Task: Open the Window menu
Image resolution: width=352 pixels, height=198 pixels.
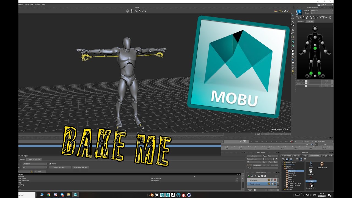Action: point(38,4)
